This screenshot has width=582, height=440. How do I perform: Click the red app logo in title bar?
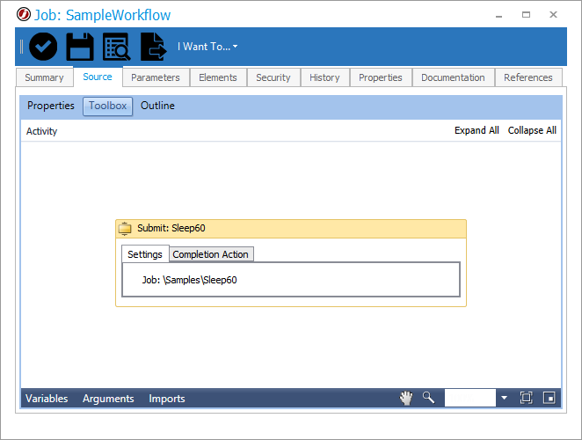click(24, 14)
